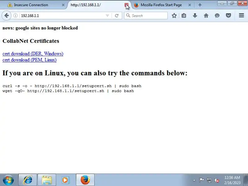Show bookmarks list icon

[184, 15]
